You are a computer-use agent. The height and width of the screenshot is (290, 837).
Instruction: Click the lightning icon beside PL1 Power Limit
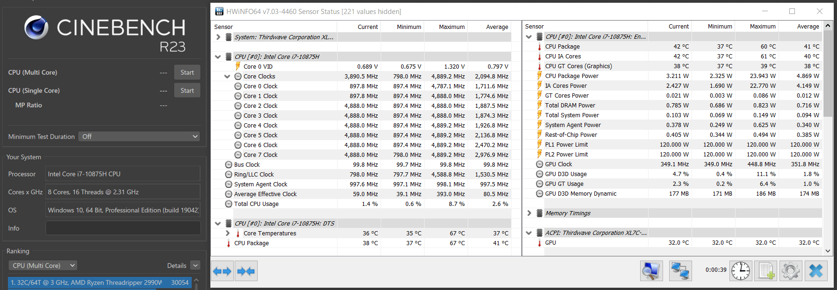click(540, 145)
